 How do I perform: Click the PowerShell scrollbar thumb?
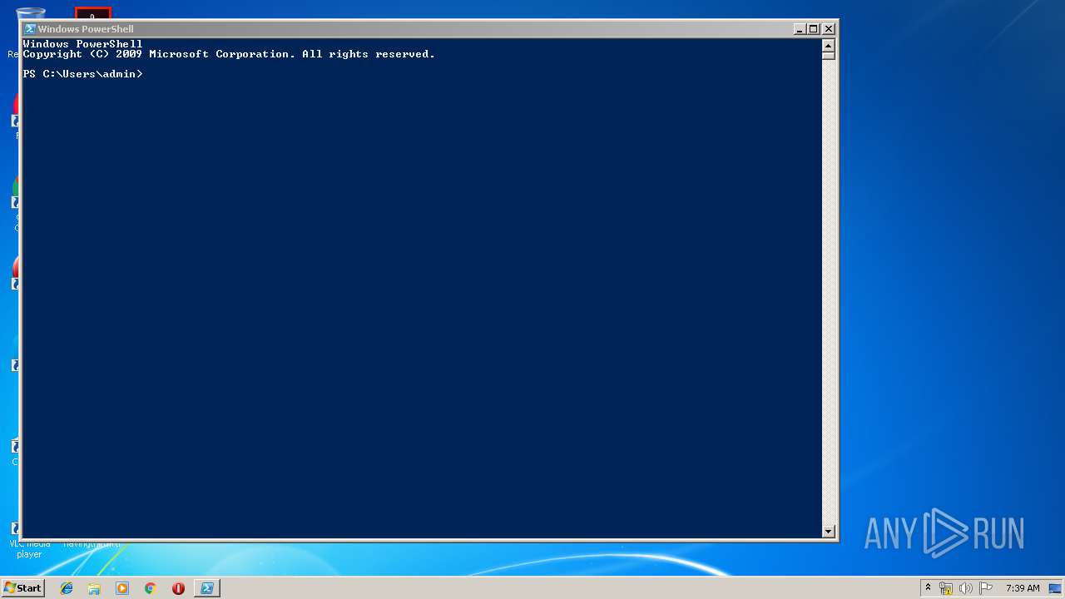click(828, 56)
